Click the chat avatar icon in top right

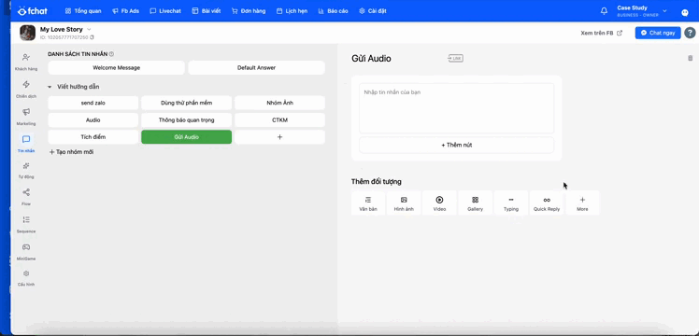(685, 12)
